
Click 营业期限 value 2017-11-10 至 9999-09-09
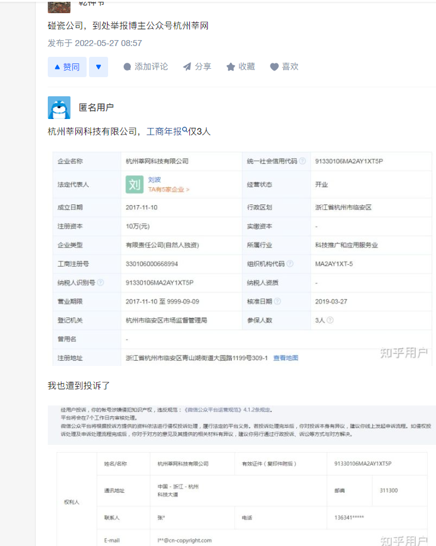tap(162, 301)
